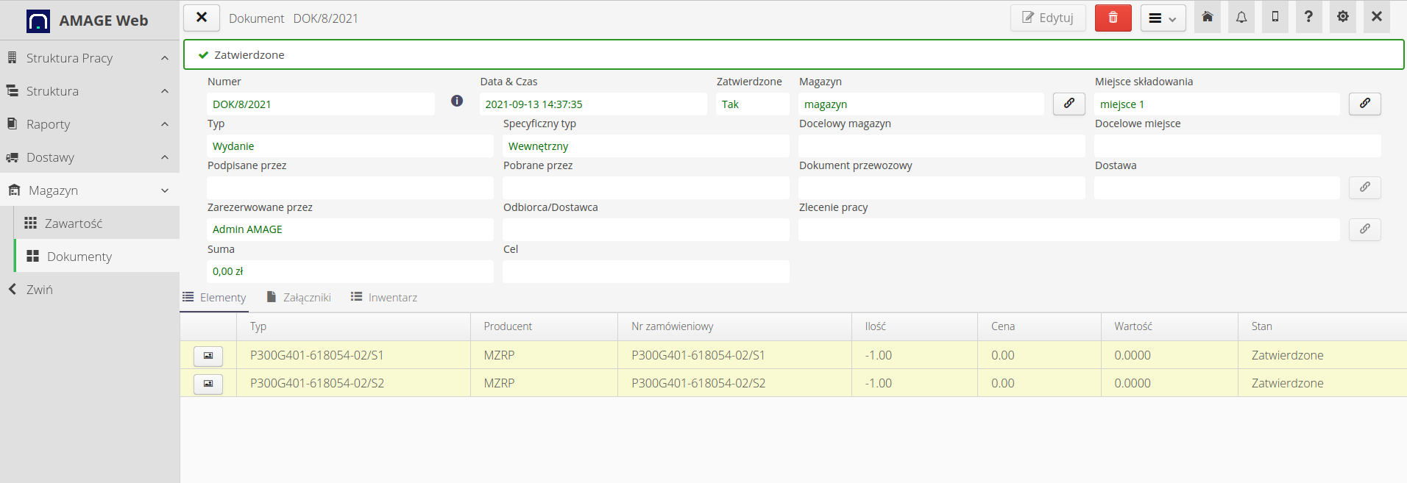Open help question mark icon
1407x483 pixels.
click(1308, 17)
